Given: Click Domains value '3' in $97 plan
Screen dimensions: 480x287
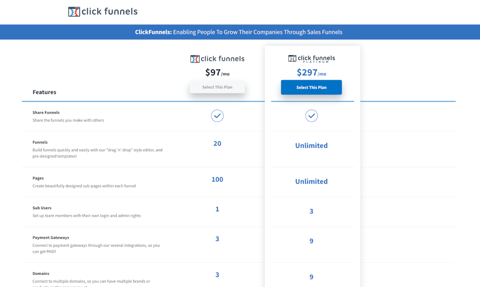Looking at the screenshot, I should point(217,275).
